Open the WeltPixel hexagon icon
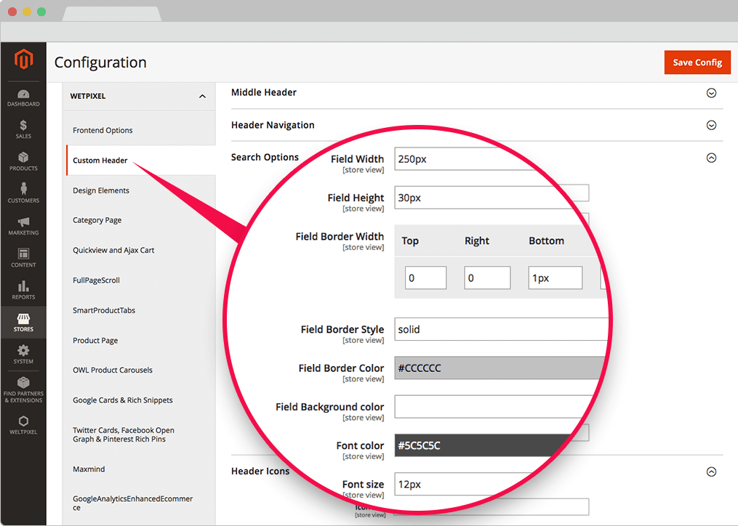The height and width of the screenshot is (526, 738). pyautogui.click(x=23, y=421)
